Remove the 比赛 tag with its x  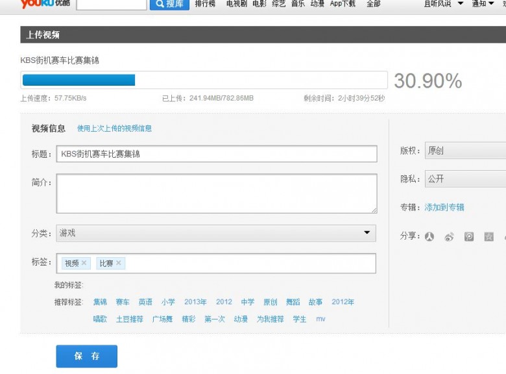click(118, 263)
